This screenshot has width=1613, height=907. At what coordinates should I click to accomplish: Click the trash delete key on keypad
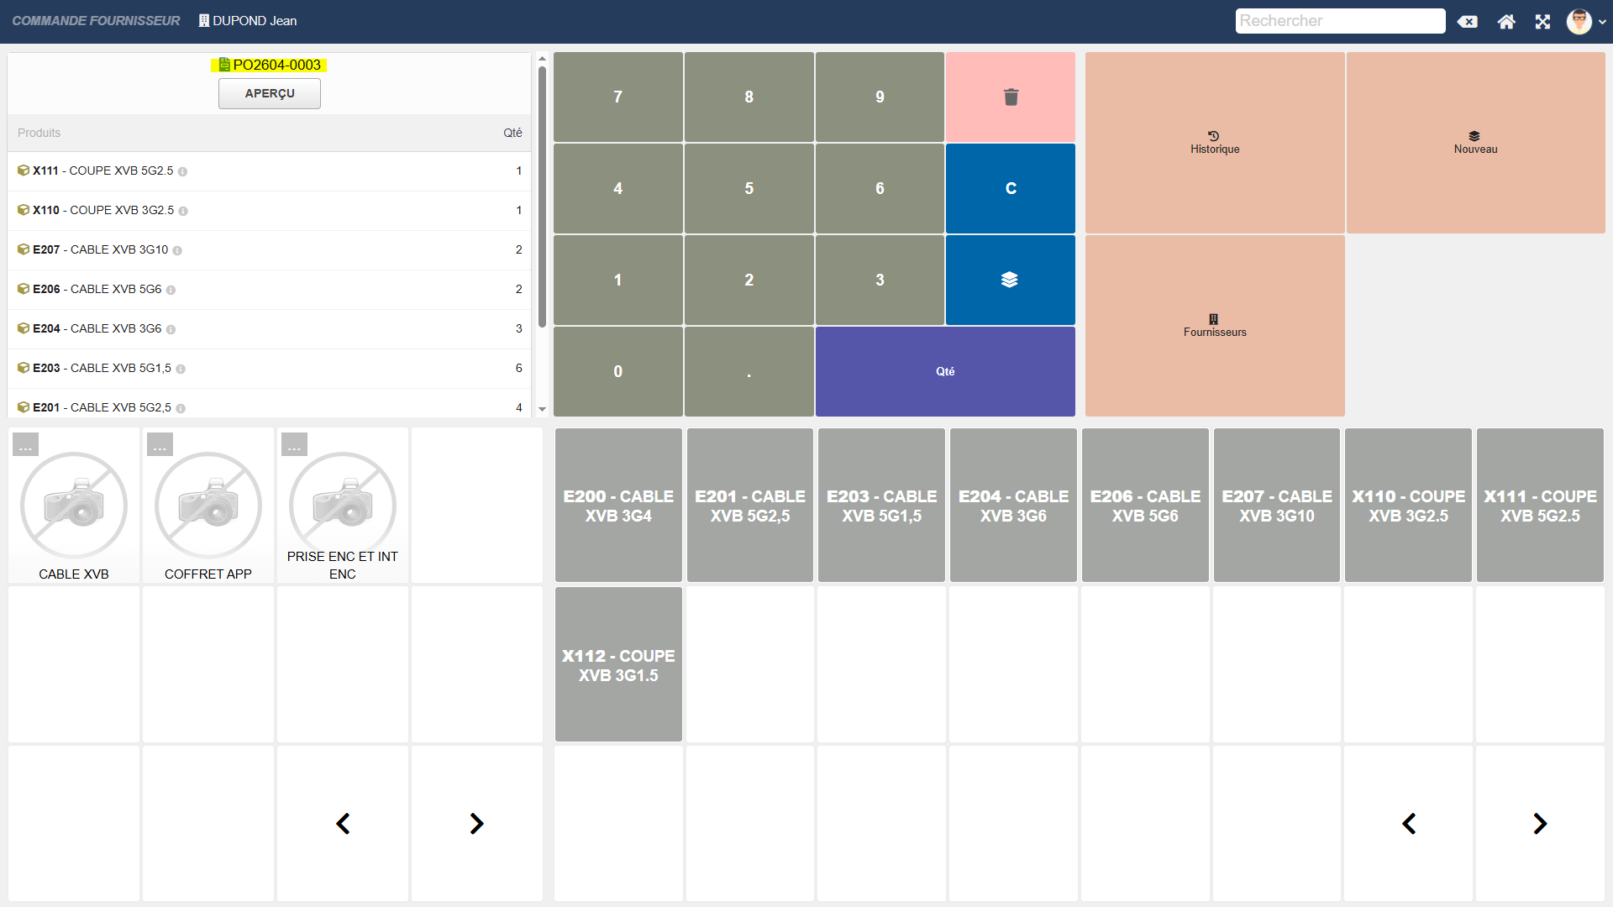[1011, 97]
